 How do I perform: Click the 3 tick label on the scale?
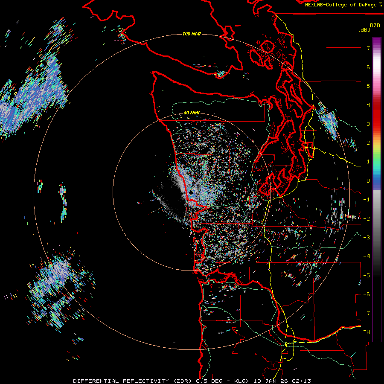pos(368,124)
